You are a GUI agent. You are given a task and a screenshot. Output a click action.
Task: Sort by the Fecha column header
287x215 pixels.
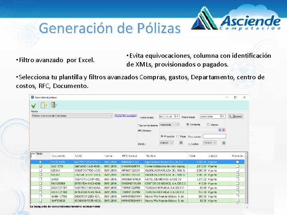(x=108, y=156)
